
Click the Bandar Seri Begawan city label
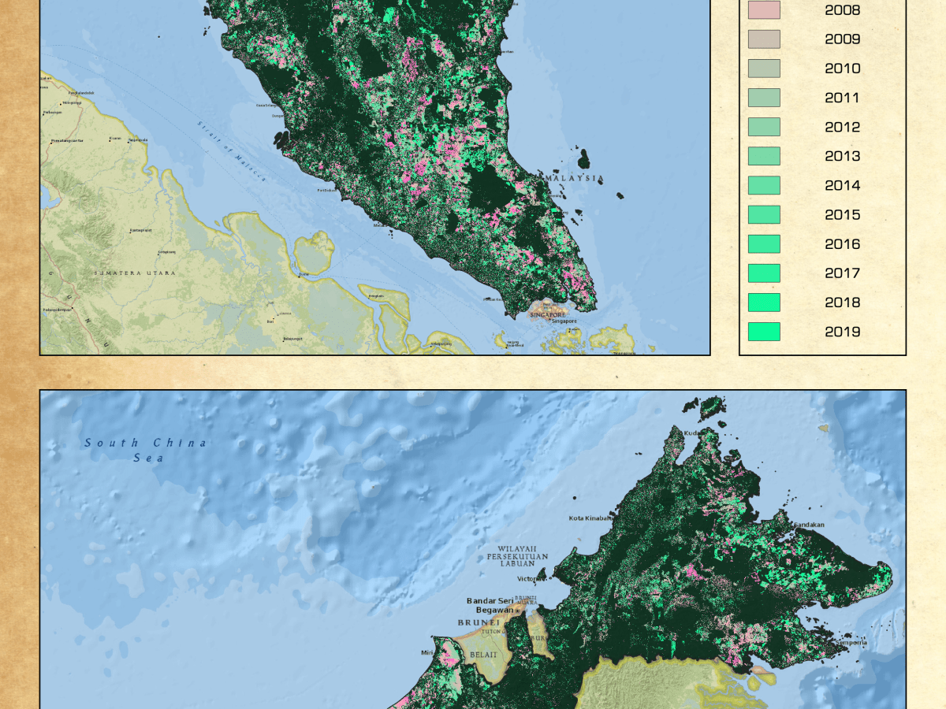pos(493,605)
